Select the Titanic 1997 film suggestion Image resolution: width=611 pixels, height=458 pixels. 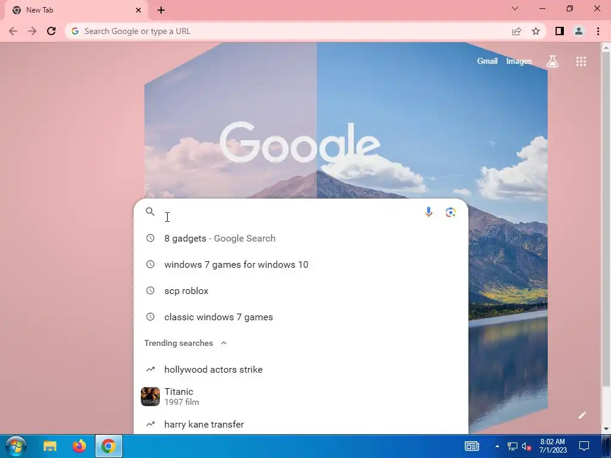click(x=301, y=397)
